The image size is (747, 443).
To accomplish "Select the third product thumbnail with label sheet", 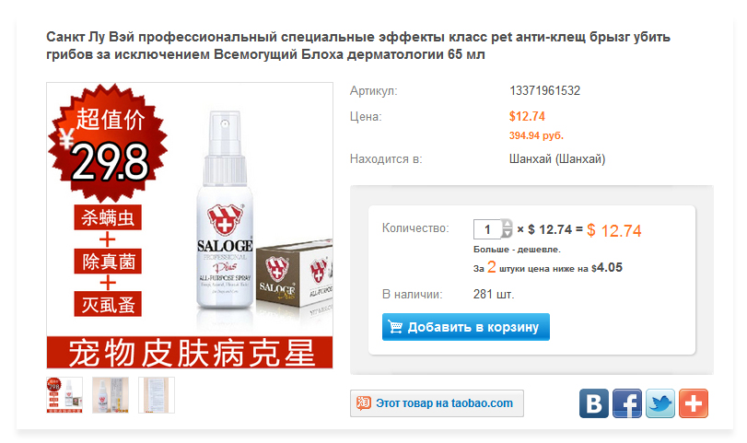I will [157, 395].
